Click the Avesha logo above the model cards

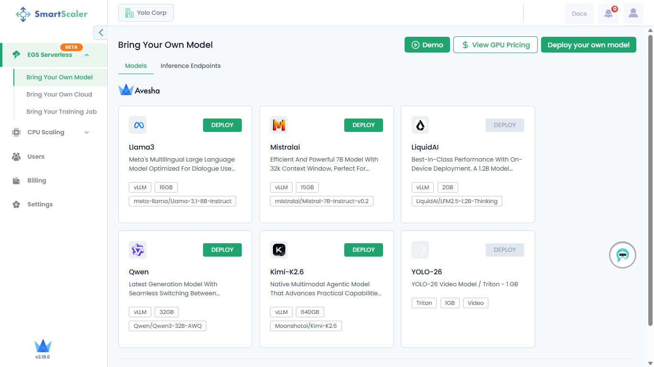pos(139,90)
